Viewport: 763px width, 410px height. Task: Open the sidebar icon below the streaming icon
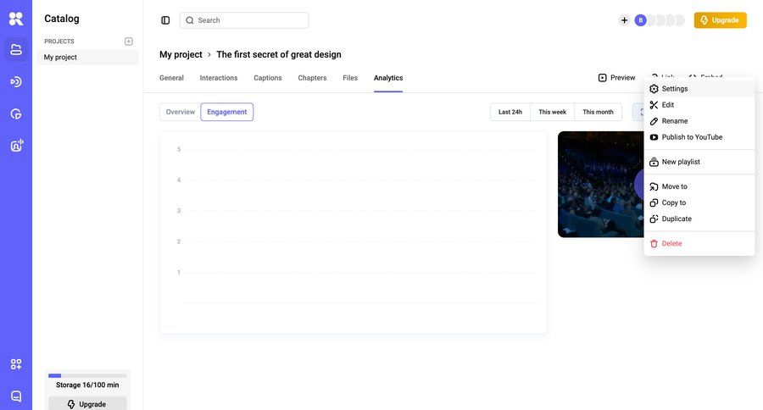tap(16, 114)
